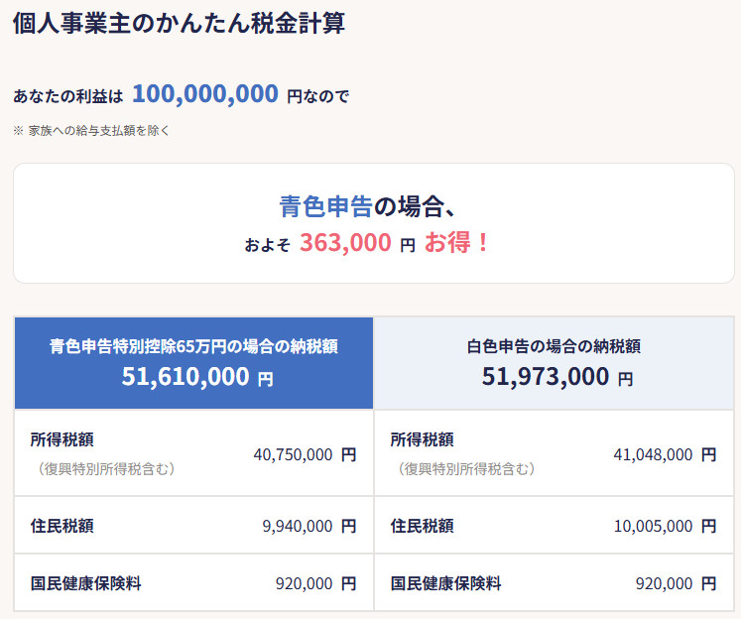The height and width of the screenshot is (619, 741).
Task: Click 国民健康保険料 label in the blue return column
Action: pyautogui.click(x=86, y=583)
